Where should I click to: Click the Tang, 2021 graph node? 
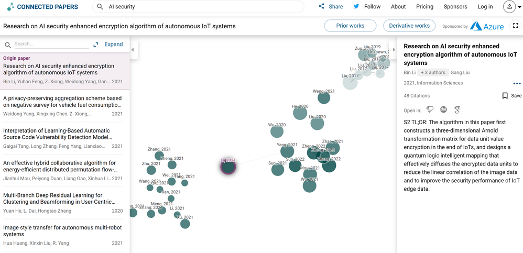click(184, 183)
